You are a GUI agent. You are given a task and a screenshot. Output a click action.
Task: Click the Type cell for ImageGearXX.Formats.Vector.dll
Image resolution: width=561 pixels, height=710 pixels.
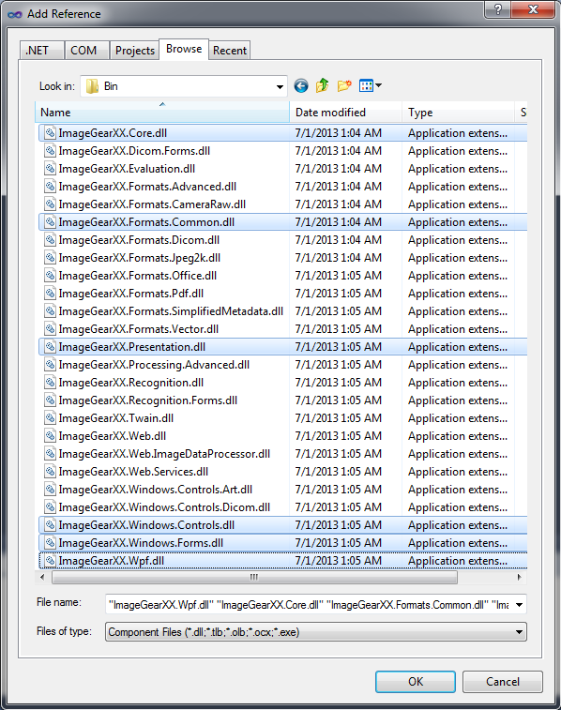[x=458, y=329]
